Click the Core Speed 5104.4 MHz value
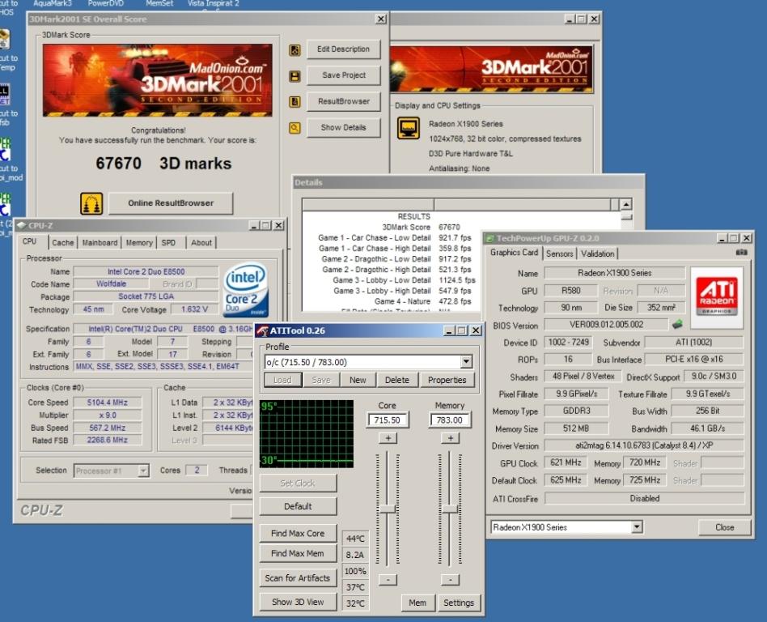 (x=108, y=403)
